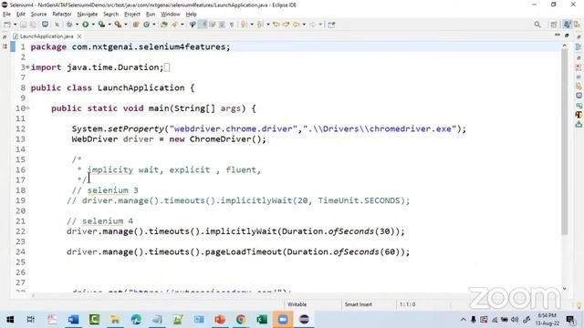Open the Next Annotation dropdown arrow

(252, 25)
